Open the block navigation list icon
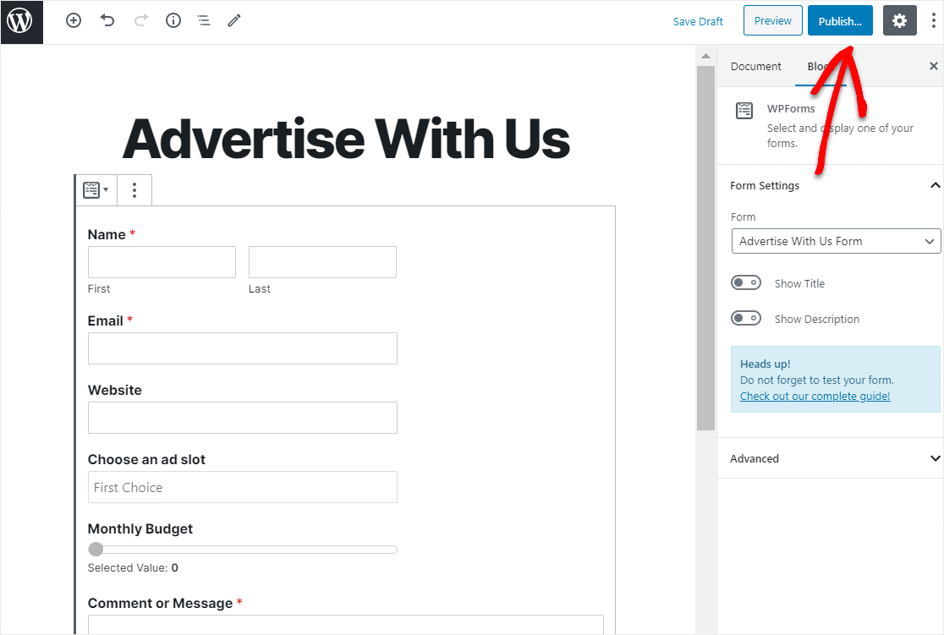This screenshot has width=944, height=635. click(x=204, y=21)
